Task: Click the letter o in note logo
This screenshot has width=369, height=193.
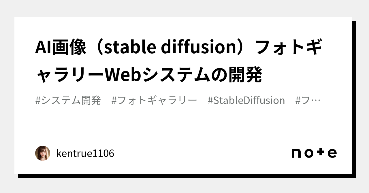Action: pyautogui.click(x=309, y=153)
